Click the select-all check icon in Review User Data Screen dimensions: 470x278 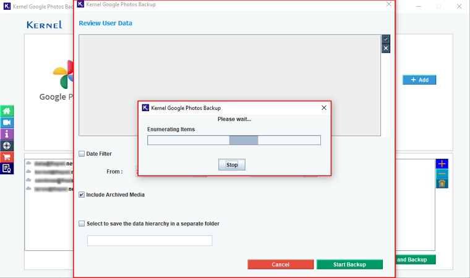click(x=386, y=40)
